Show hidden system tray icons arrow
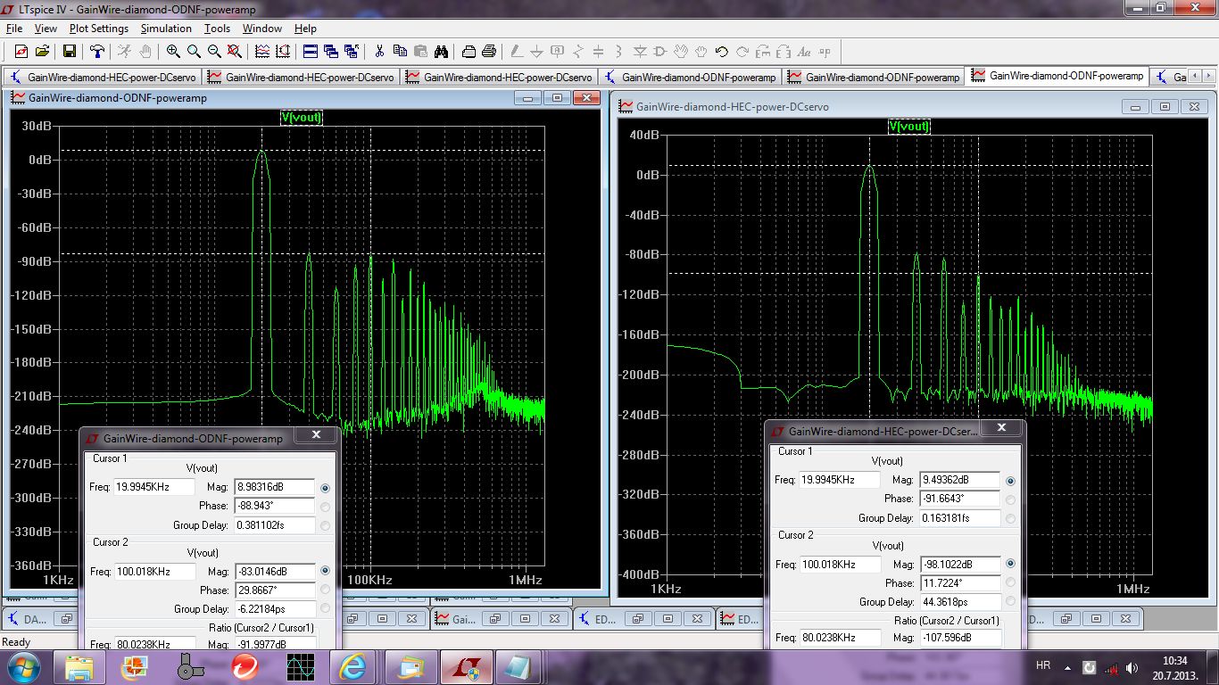The height and width of the screenshot is (685, 1219). pyautogui.click(x=1068, y=667)
